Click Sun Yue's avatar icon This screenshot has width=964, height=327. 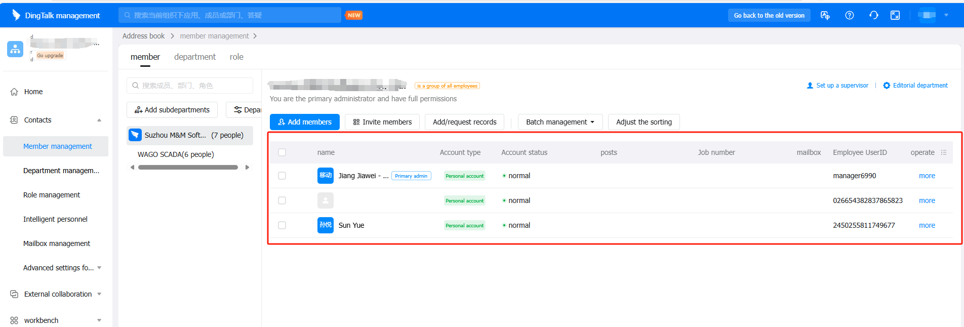(x=325, y=225)
